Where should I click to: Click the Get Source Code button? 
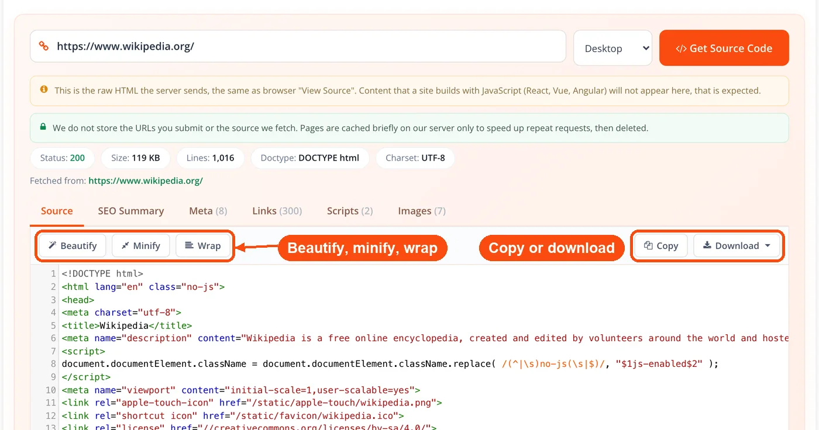[x=724, y=48]
